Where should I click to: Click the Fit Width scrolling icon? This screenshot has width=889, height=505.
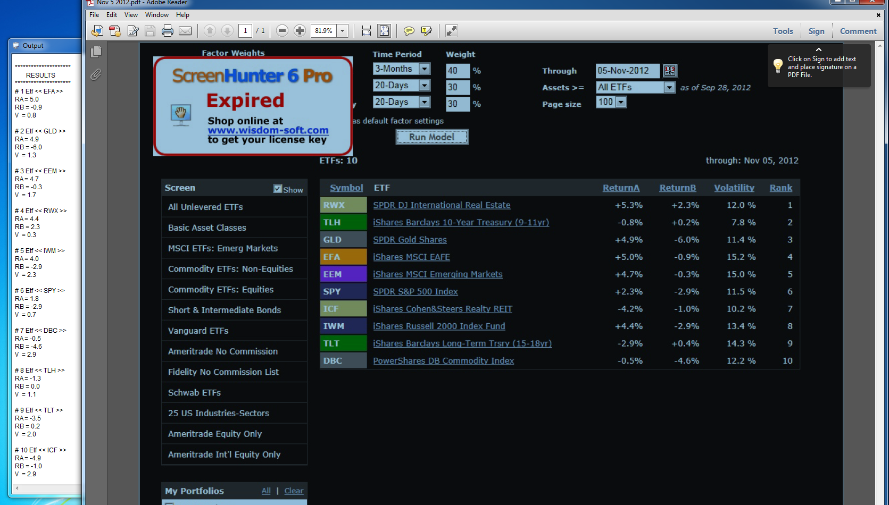(367, 31)
